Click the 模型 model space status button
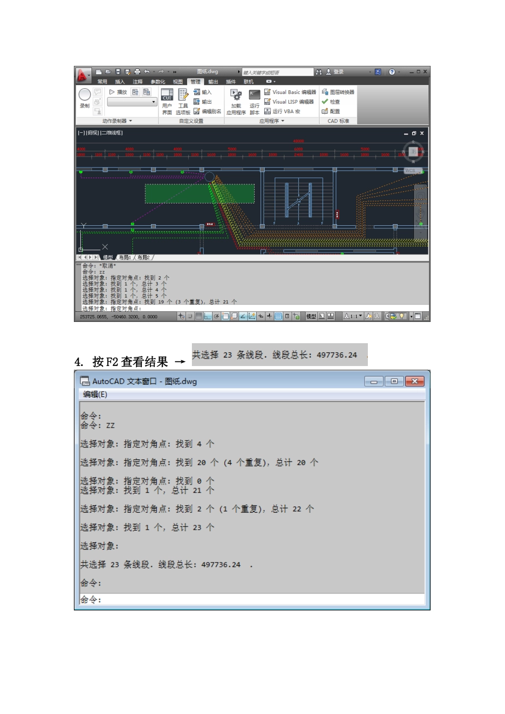Image resolution: width=505 pixels, height=714 pixels. click(311, 316)
